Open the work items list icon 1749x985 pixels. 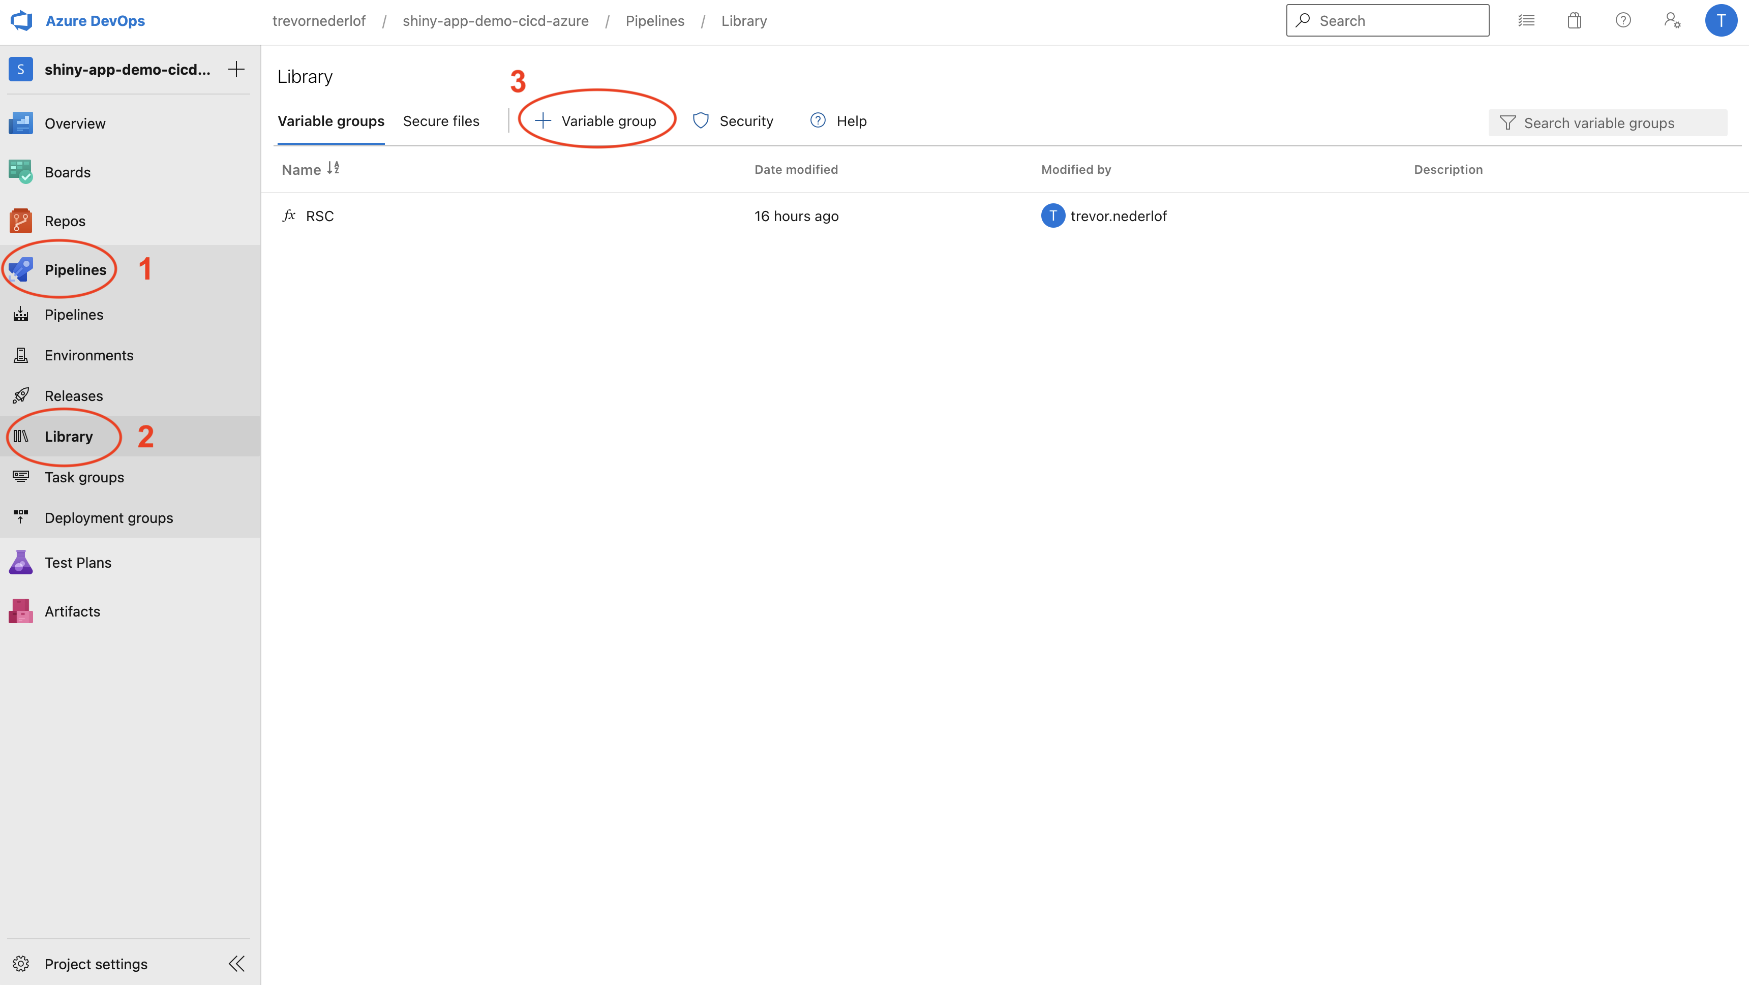point(1526,20)
